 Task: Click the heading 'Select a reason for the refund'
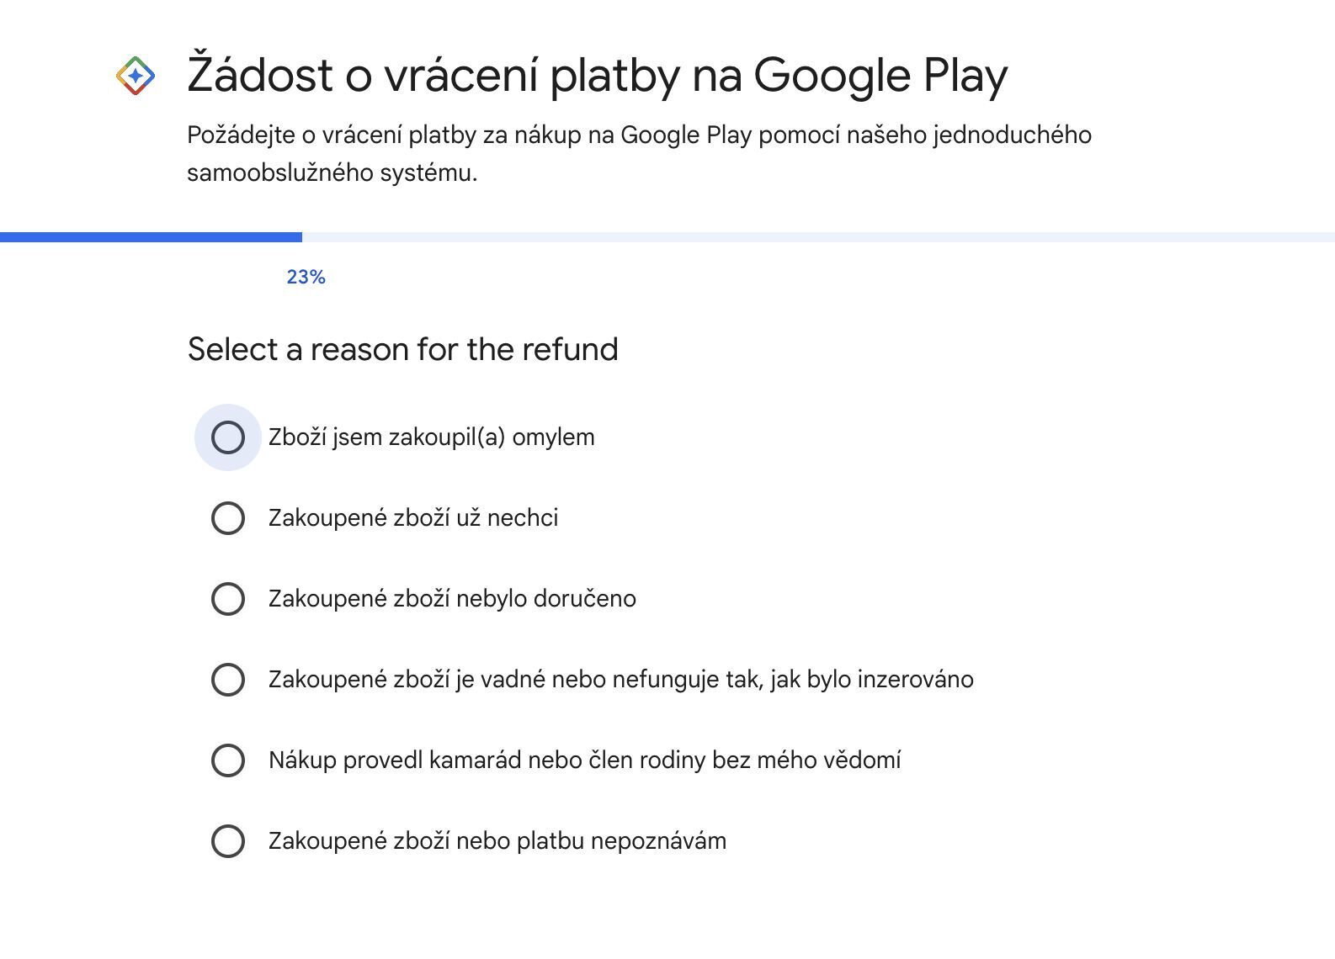click(x=402, y=348)
